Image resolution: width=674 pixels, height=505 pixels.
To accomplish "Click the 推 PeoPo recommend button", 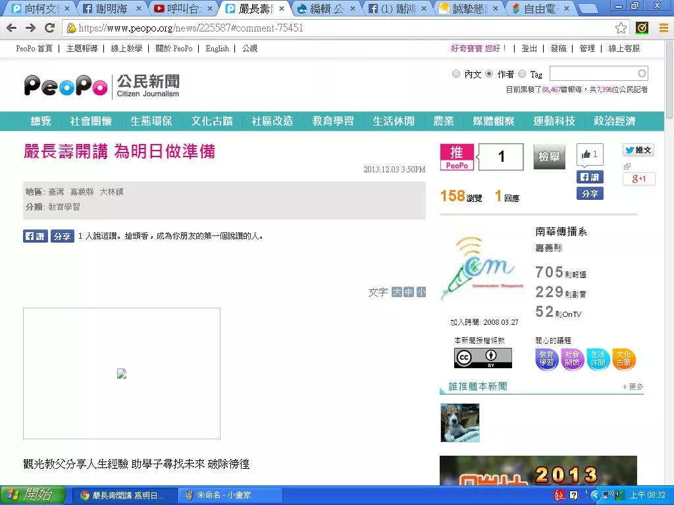I will tap(457, 157).
